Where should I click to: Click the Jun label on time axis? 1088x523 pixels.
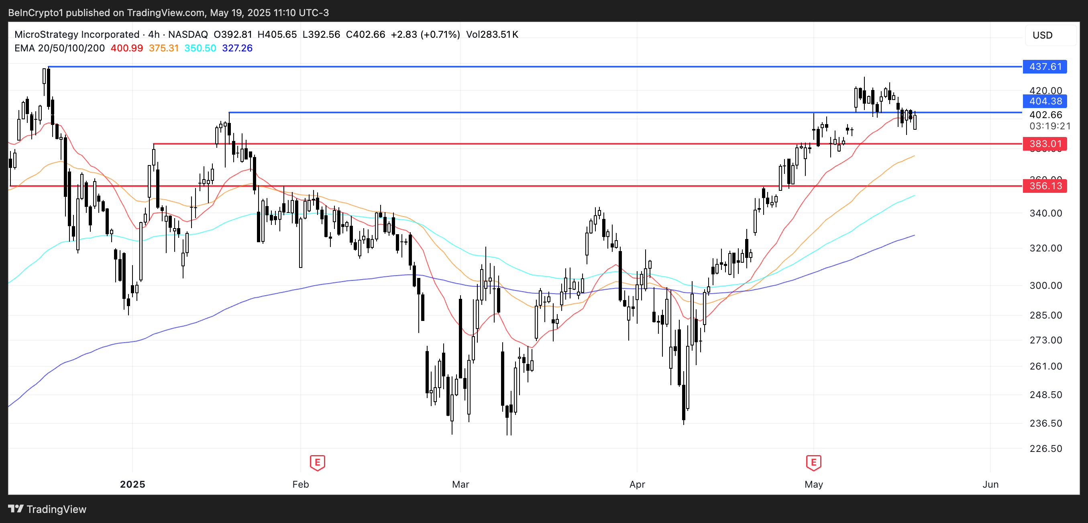click(990, 484)
